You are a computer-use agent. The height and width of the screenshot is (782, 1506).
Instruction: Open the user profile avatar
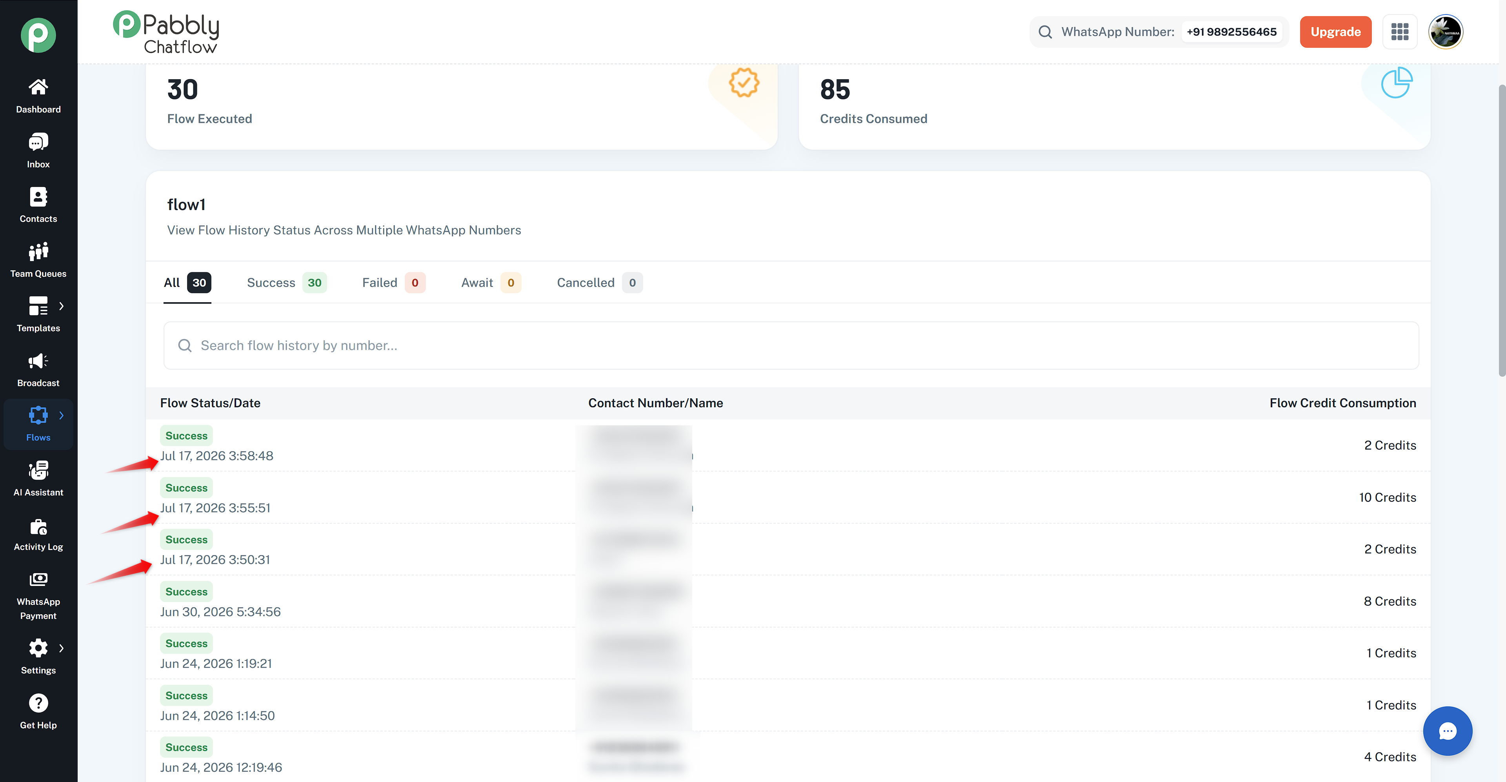(1445, 32)
